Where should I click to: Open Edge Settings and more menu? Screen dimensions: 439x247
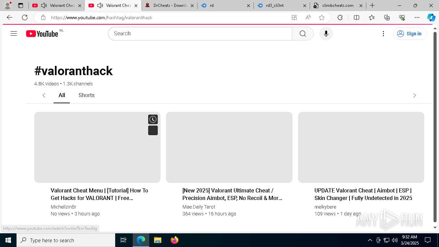click(x=417, y=17)
